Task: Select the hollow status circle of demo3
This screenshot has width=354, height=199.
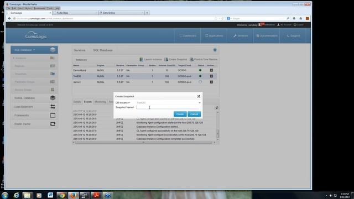Action: click(x=200, y=82)
